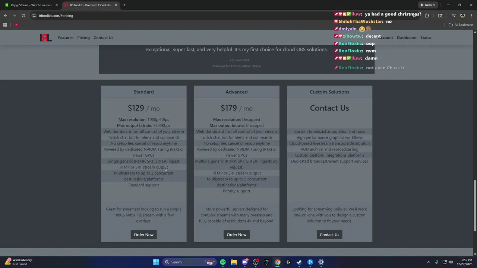Screen dimensions: 477x268
Task: Open Steam from the taskbar
Action: [299, 262]
